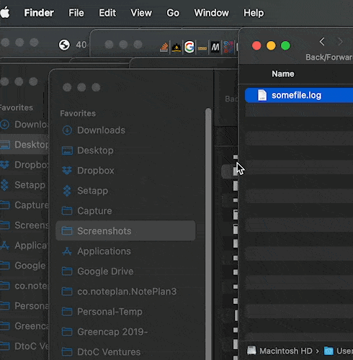Click the Macintosh HD drive icon in path bar
This screenshot has width=353, height=360.
tap(251, 351)
